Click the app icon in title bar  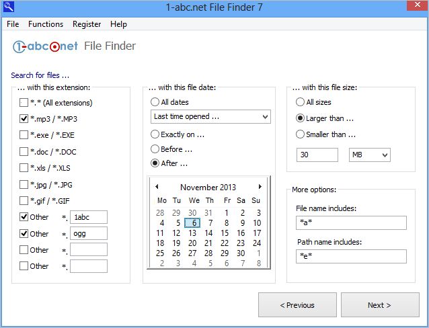coord(8,7)
